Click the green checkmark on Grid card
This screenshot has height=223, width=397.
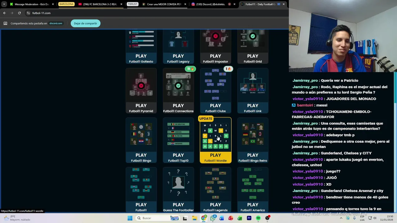pyautogui.click(x=253, y=36)
